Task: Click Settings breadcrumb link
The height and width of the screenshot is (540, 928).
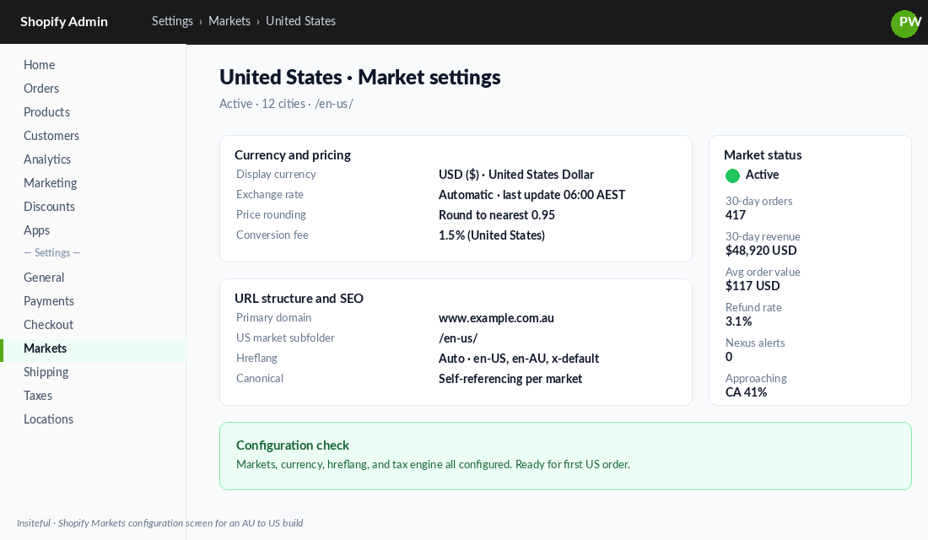Action: pyautogui.click(x=172, y=21)
